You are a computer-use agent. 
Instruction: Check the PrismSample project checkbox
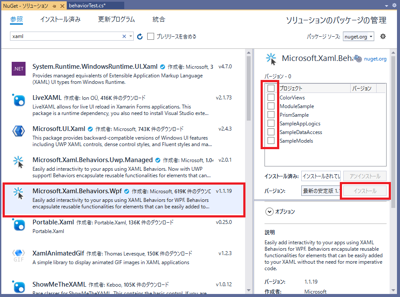tap(271, 115)
